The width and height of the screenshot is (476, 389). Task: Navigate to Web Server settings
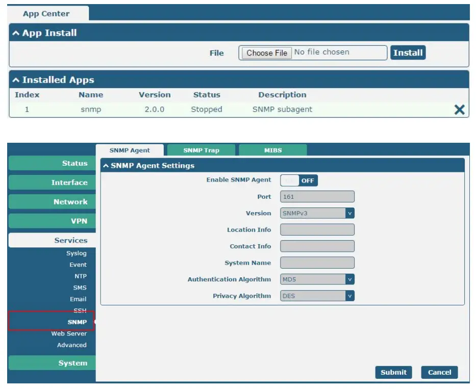[x=69, y=333]
